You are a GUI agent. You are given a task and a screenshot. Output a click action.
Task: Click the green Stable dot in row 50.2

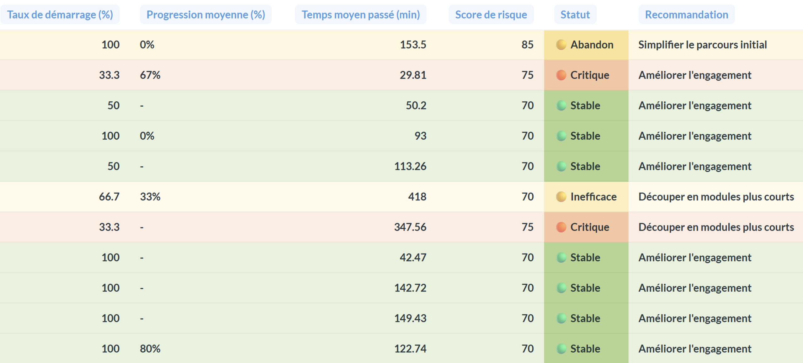[561, 105]
